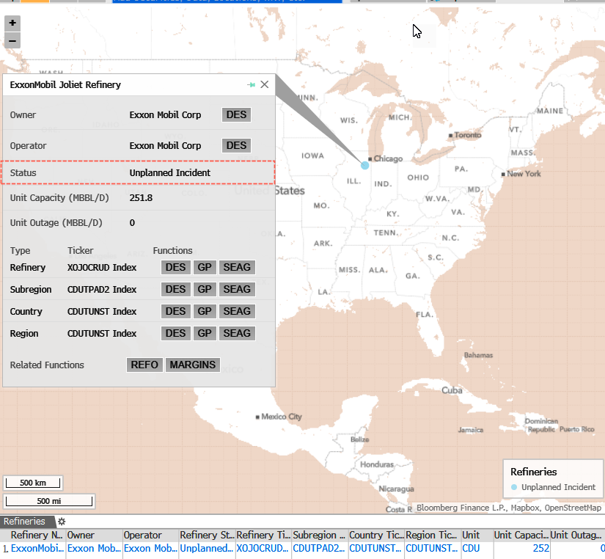This screenshot has height=559, width=605.
Task: Click the Unit Capacity value 251.8
Action: pos(142,197)
